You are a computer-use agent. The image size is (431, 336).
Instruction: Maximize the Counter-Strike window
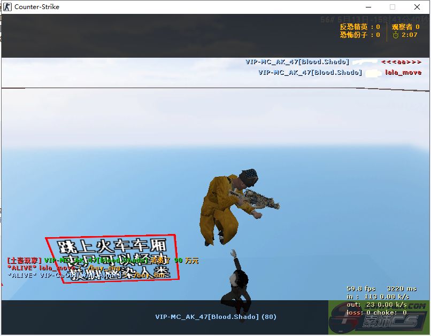(x=392, y=7)
